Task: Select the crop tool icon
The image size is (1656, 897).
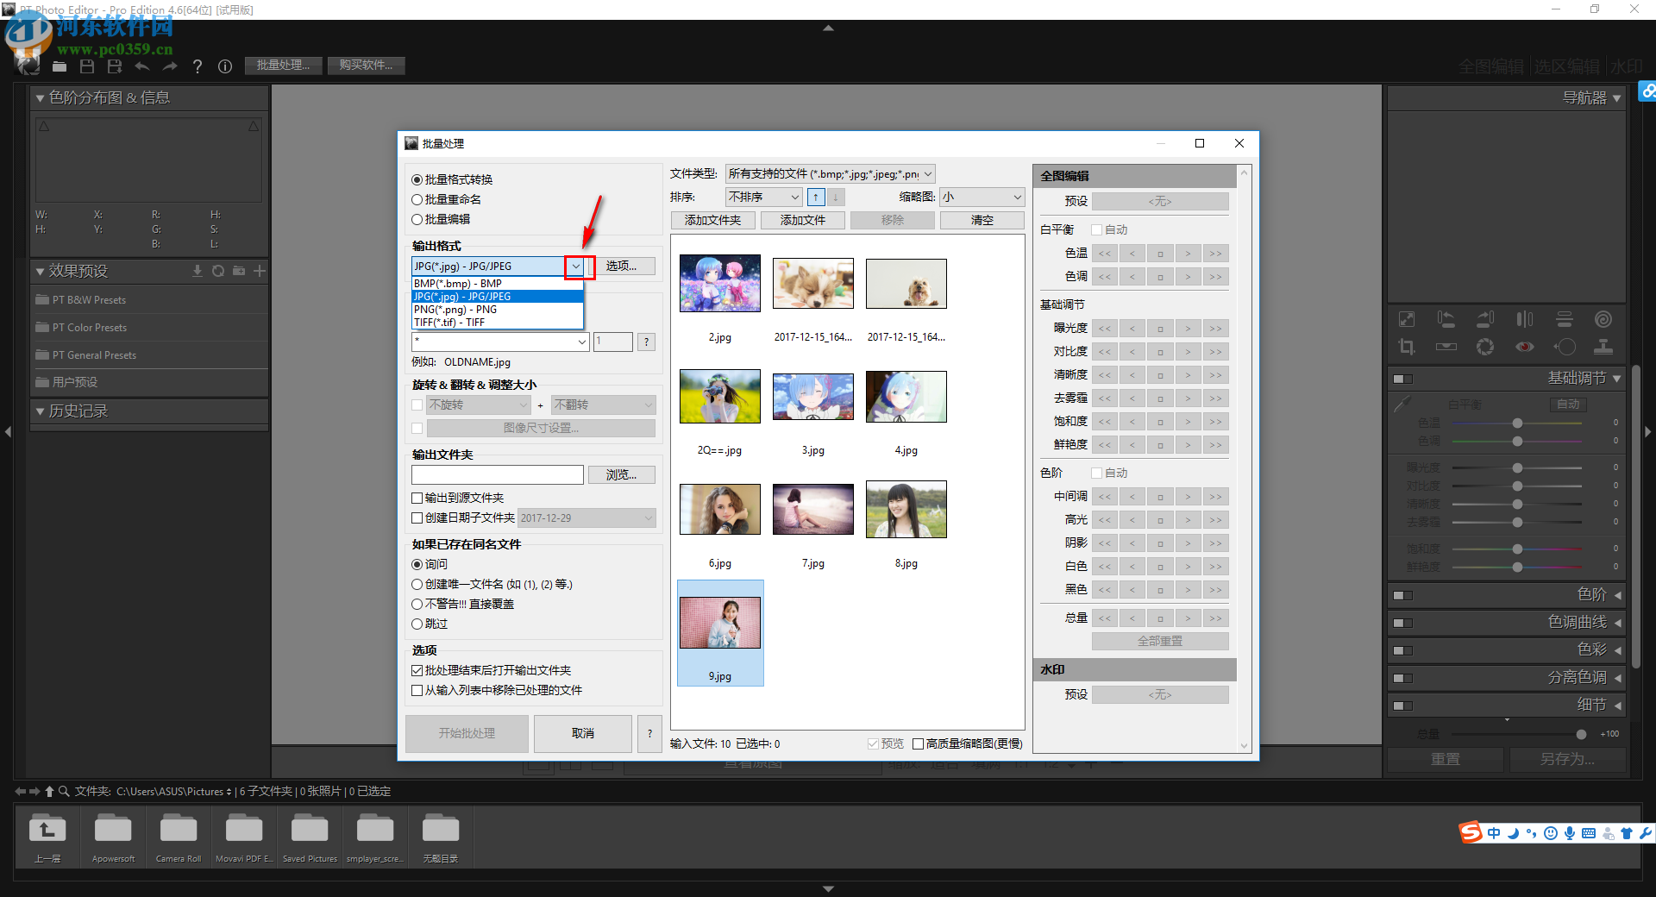Action: coord(1407,347)
